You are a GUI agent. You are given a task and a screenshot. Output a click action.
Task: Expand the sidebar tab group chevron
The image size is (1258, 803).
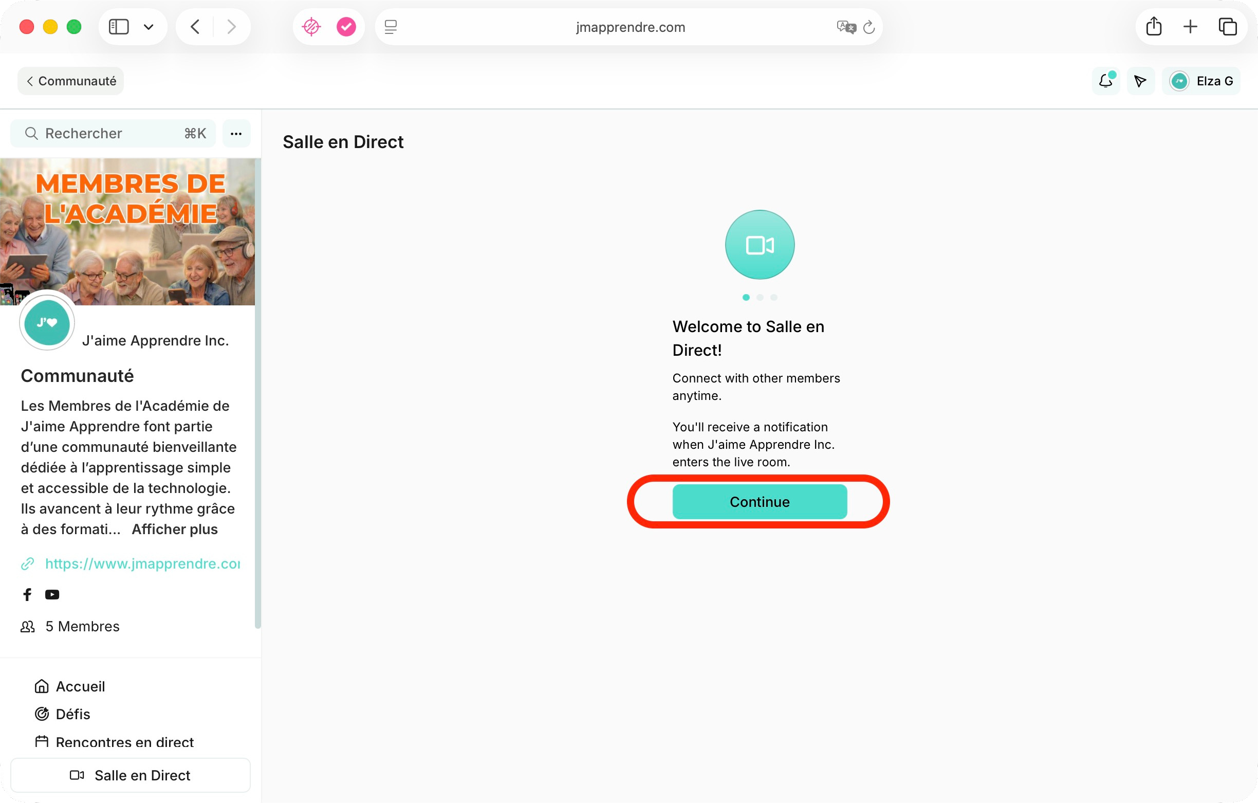coord(149,27)
